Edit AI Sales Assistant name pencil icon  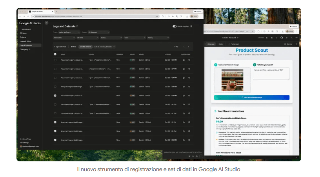[238, 38]
